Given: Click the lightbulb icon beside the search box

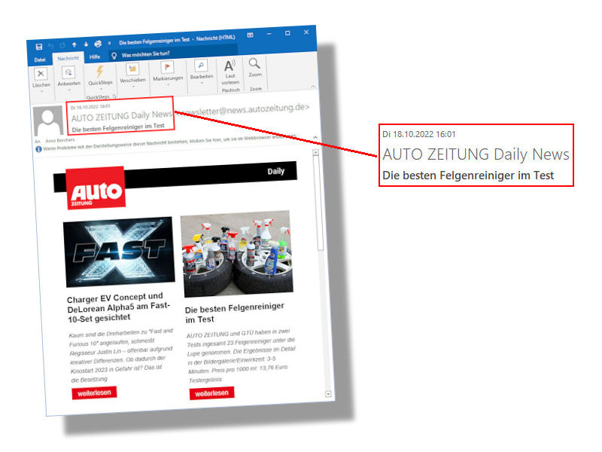Looking at the screenshot, I should tap(114, 56).
